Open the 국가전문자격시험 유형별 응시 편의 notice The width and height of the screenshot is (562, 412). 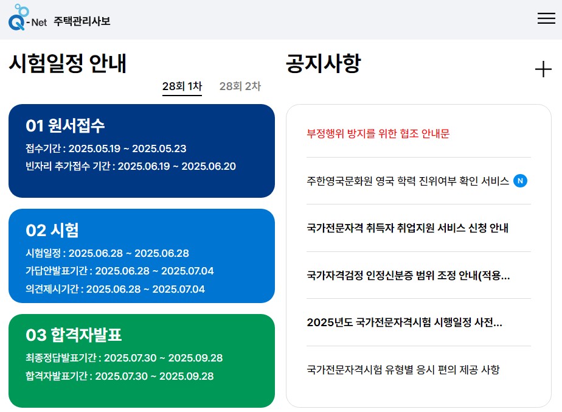403,369
